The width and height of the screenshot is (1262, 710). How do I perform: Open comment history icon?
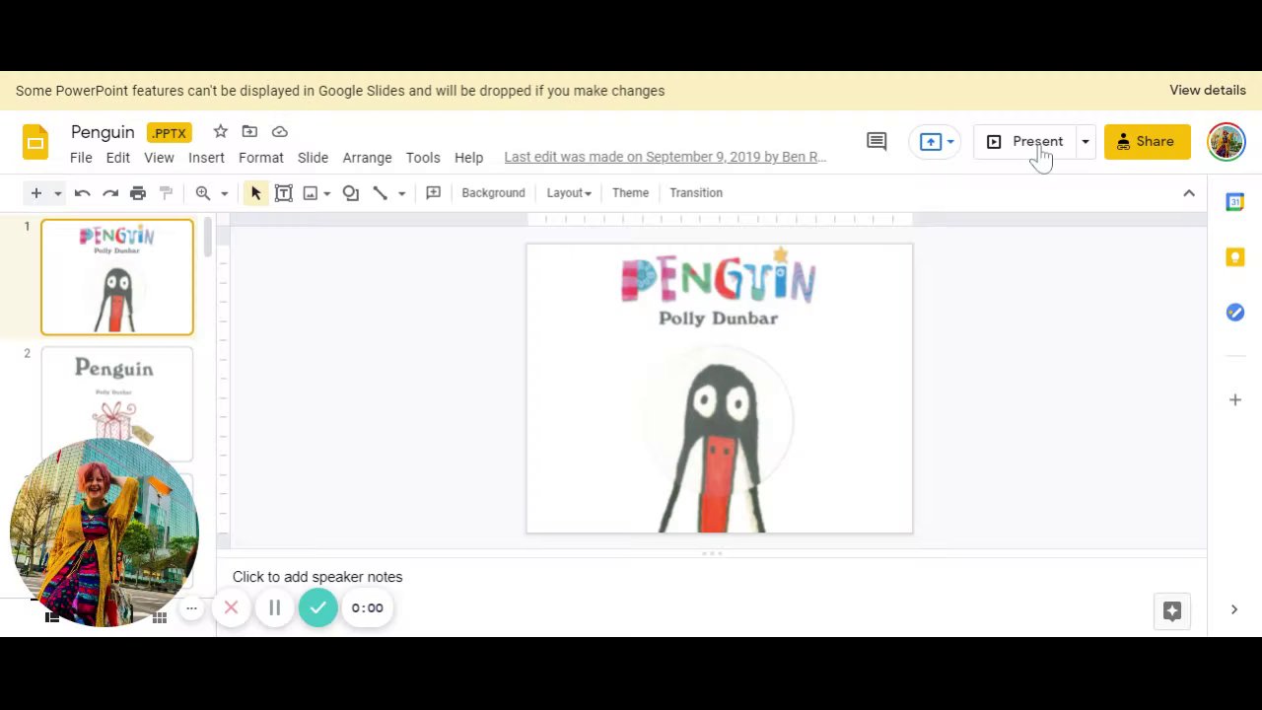(x=876, y=141)
